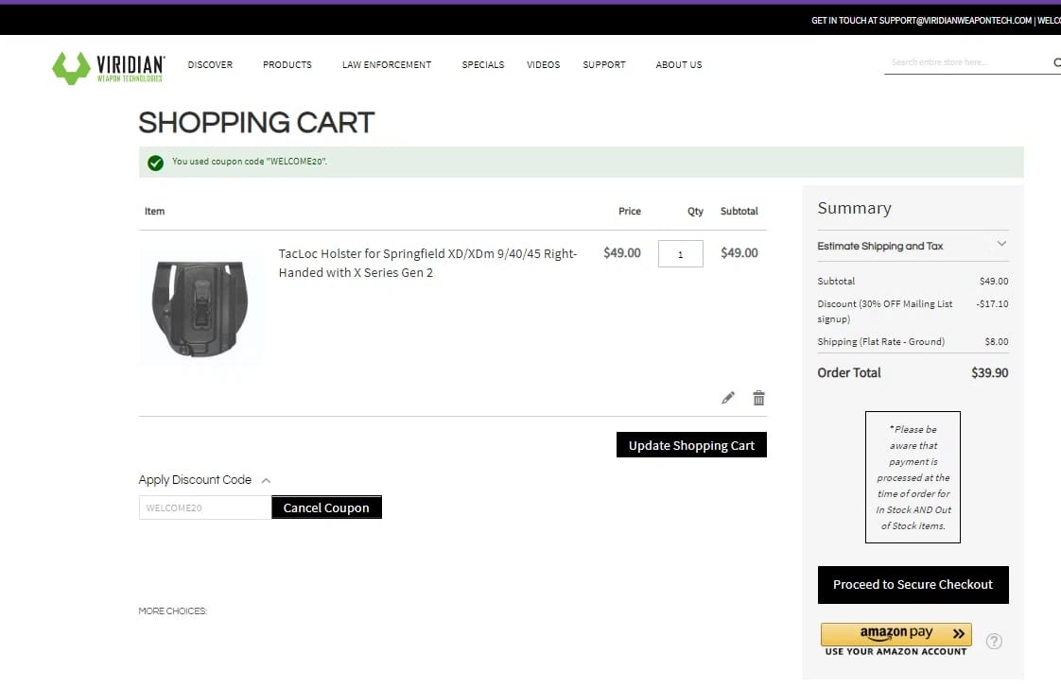Click the MORE CHOICES heading

click(x=172, y=611)
